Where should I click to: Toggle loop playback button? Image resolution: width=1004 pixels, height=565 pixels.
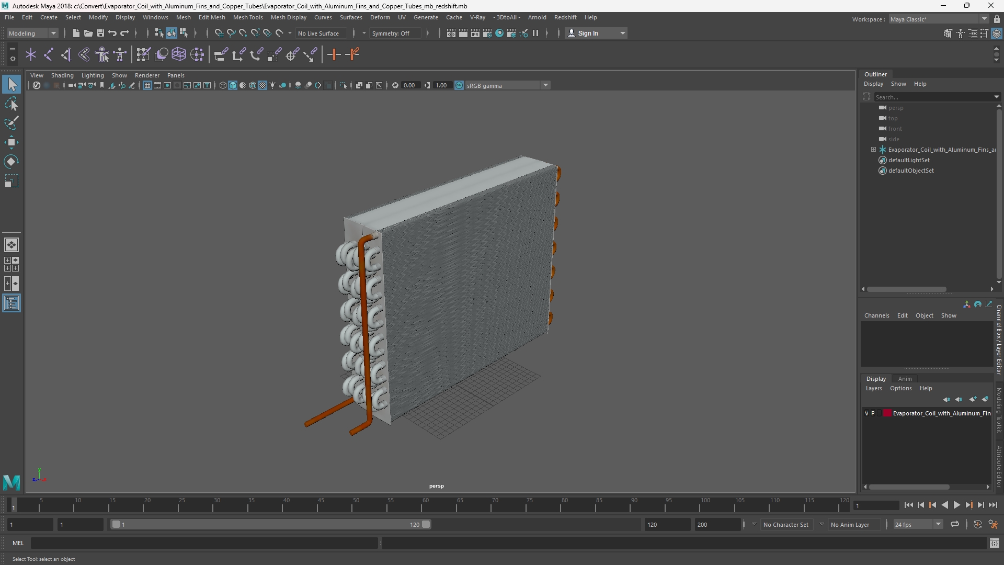(955, 524)
